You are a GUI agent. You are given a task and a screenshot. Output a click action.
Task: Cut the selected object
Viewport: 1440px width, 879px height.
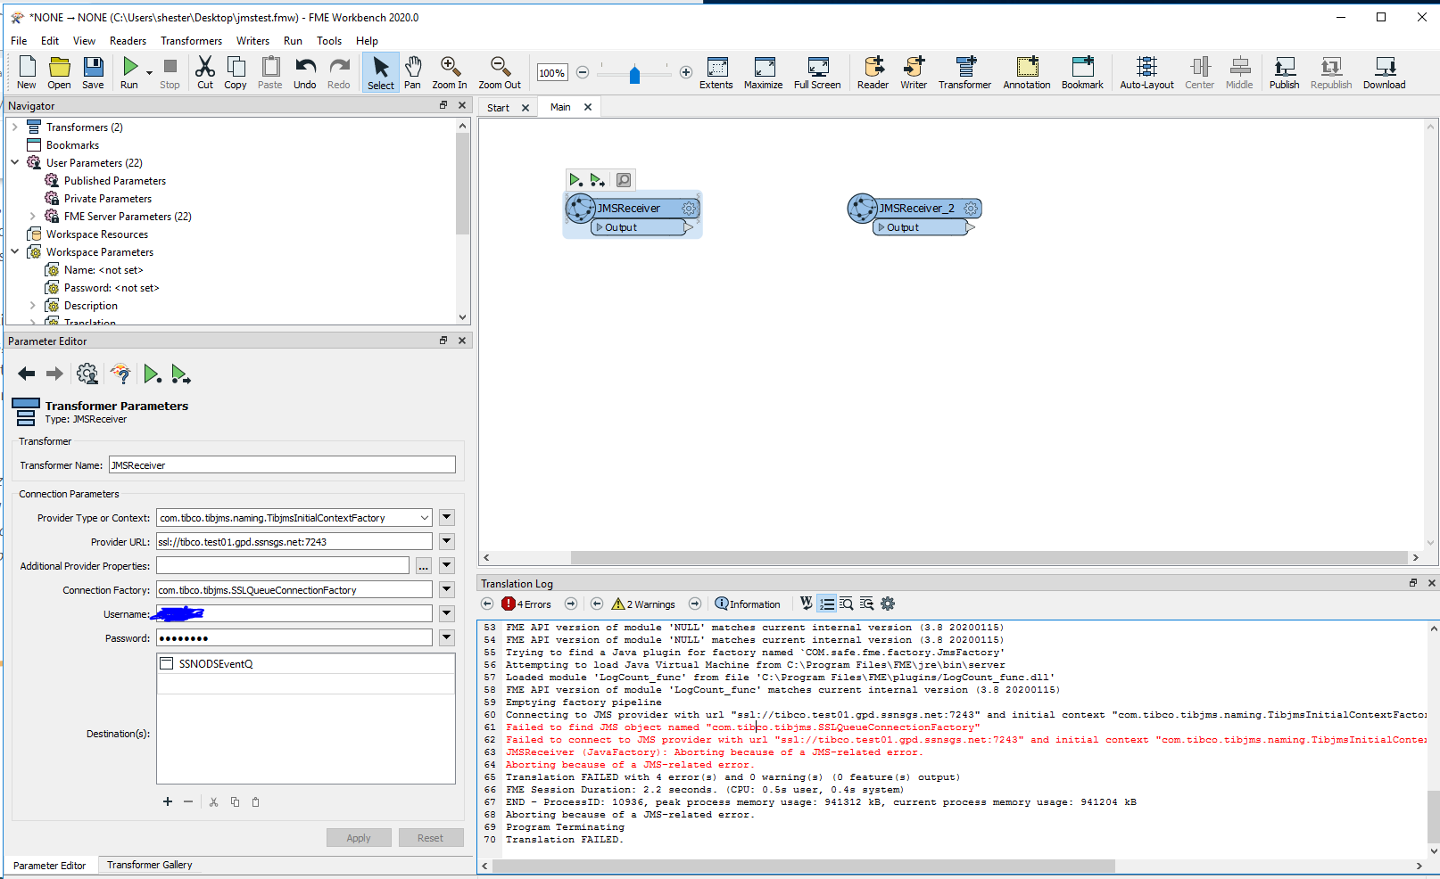(x=205, y=72)
